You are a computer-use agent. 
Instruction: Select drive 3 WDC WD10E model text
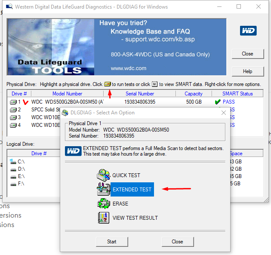coord(46,117)
